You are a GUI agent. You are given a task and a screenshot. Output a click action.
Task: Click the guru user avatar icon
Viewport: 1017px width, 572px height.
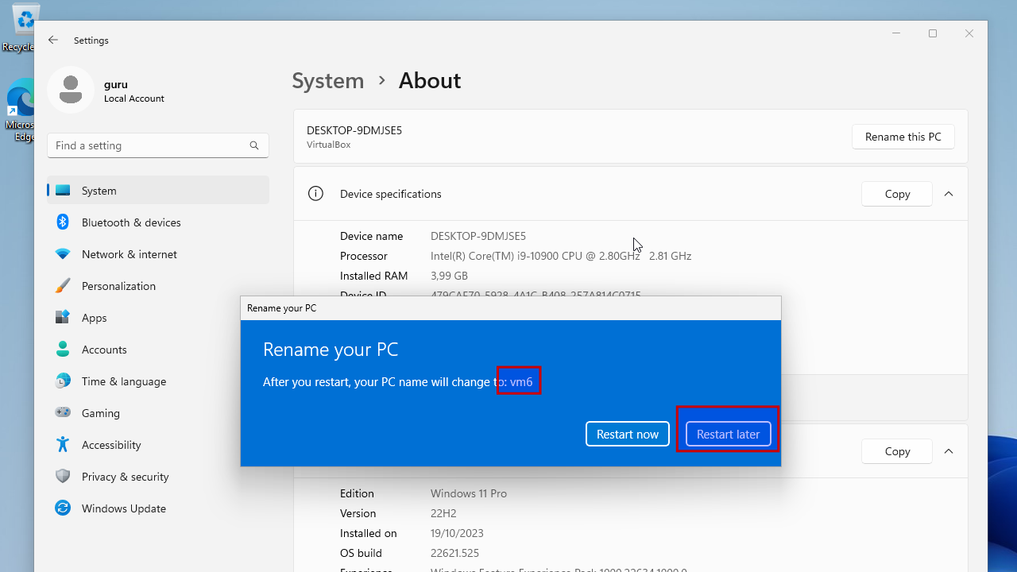71,90
